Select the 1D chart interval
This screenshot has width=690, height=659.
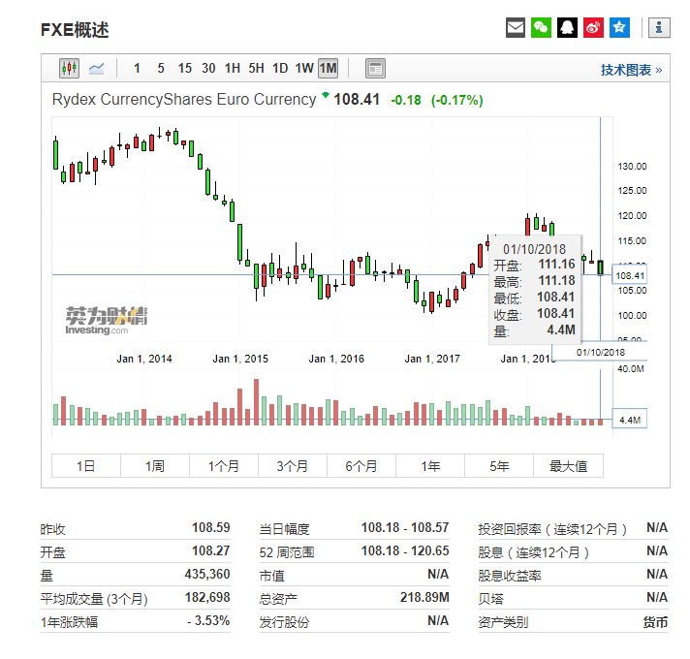pos(280,68)
